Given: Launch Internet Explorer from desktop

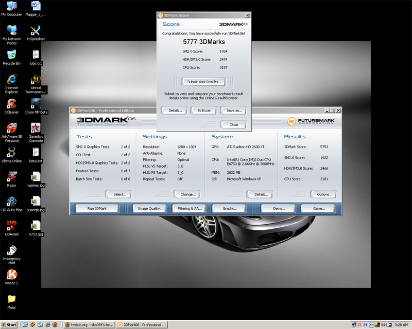Looking at the screenshot, I should (11, 84).
